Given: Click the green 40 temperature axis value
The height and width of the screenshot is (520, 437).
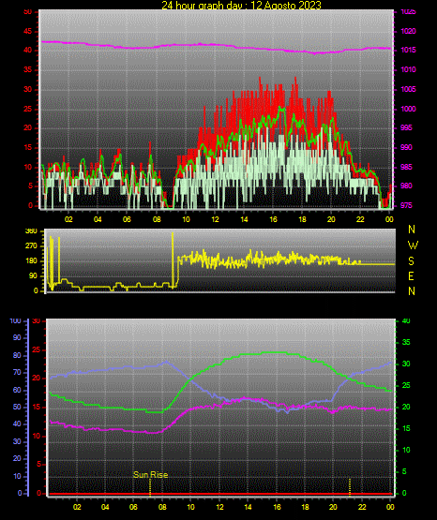Looking at the screenshot, I should point(406,320).
